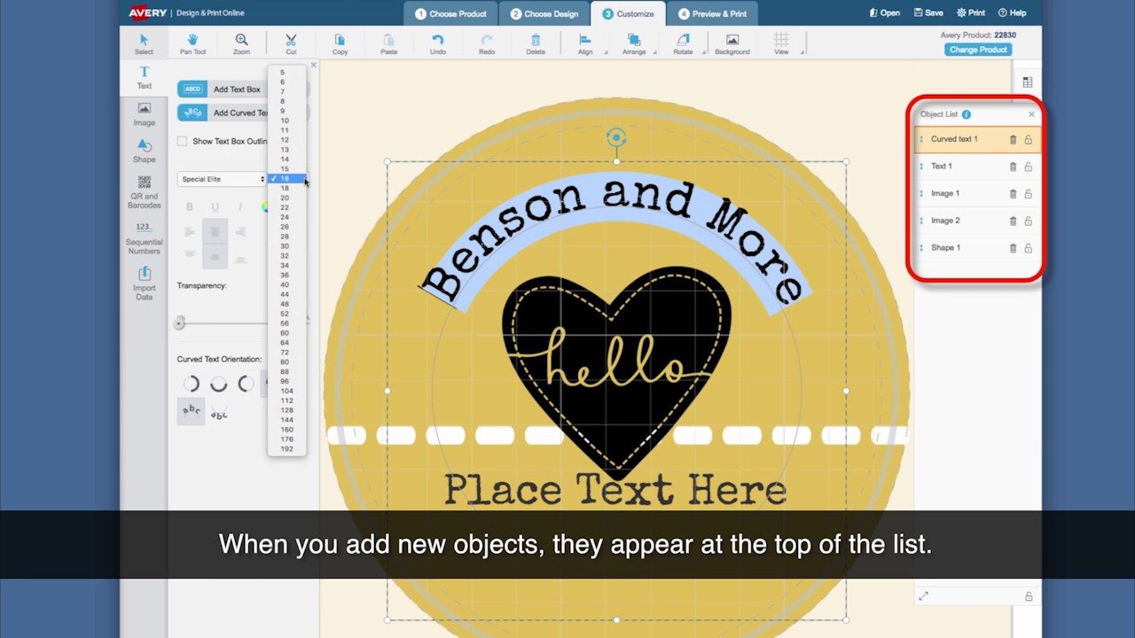Go to Choose Product step tab

pyautogui.click(x=450, y=13)
